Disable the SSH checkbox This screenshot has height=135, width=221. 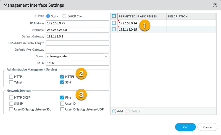(62, 82)
